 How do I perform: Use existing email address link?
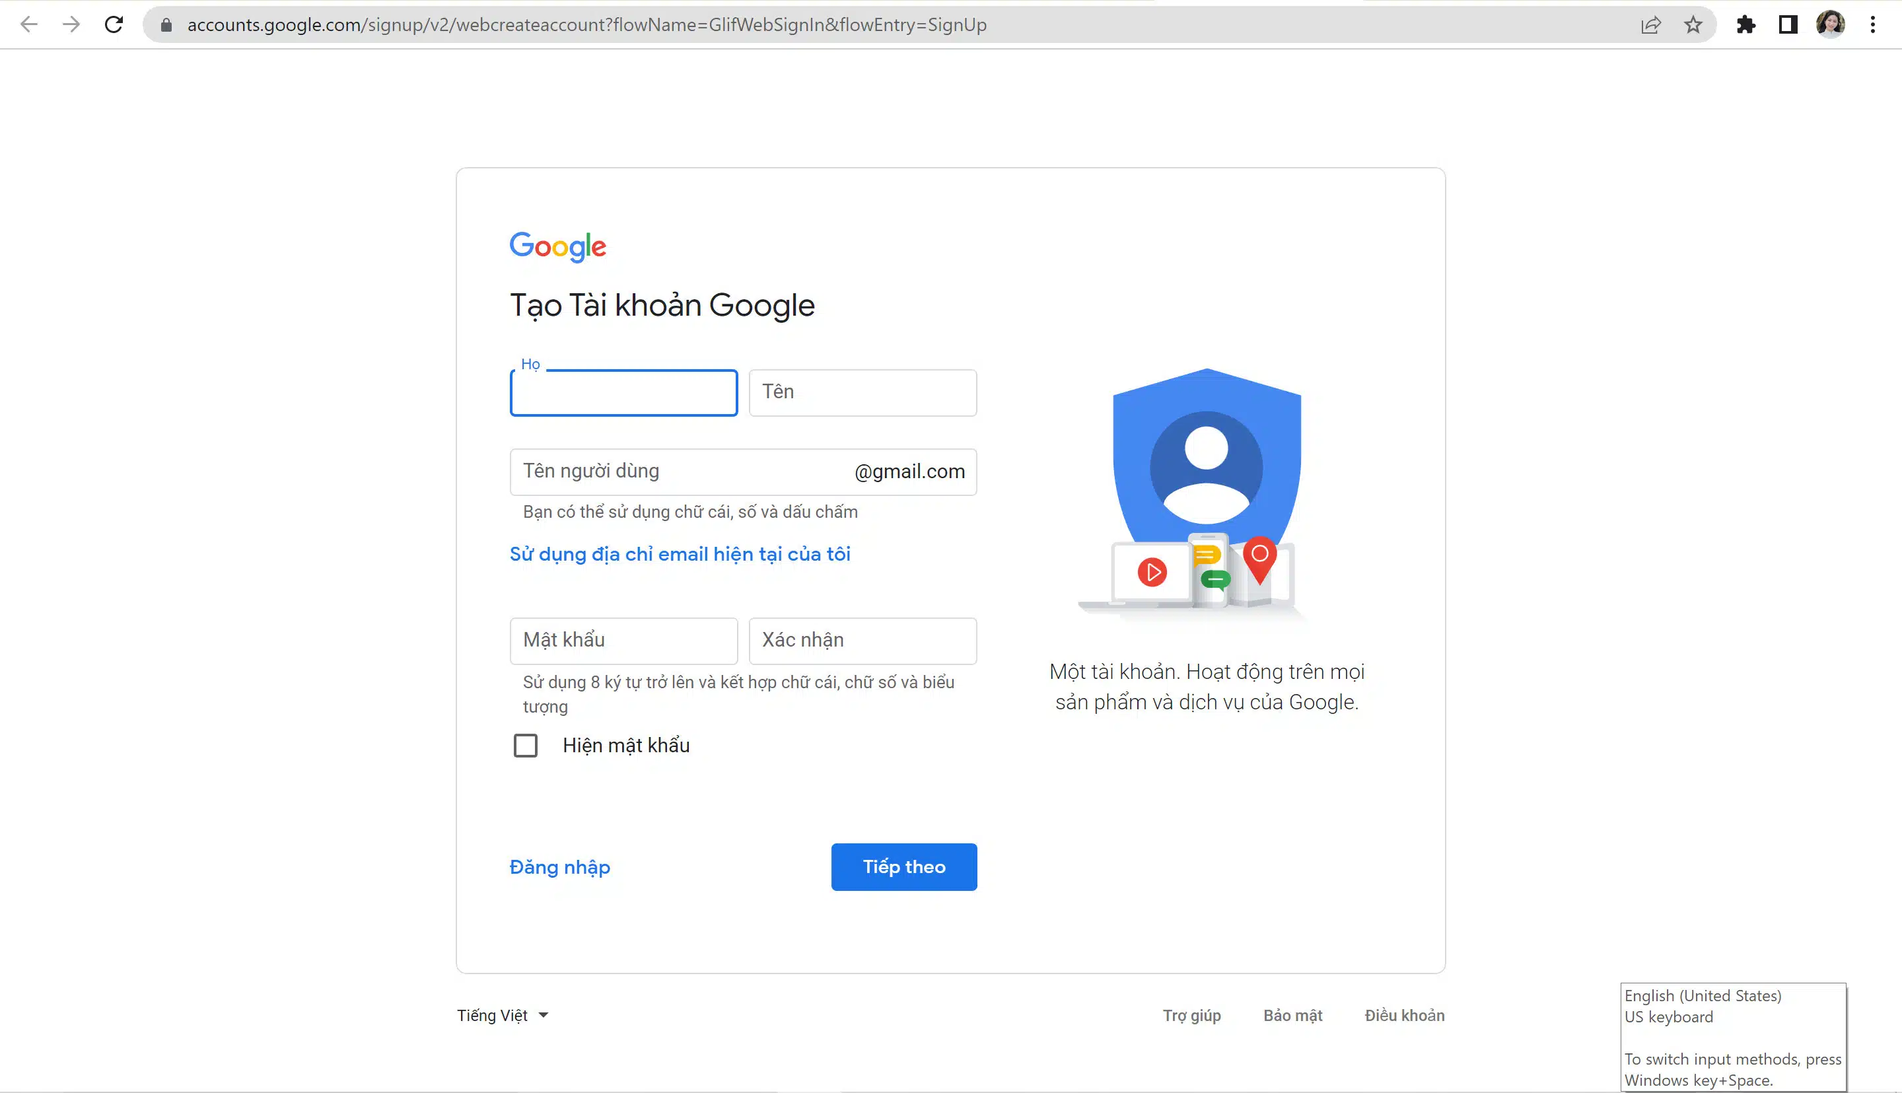[680, 554]
